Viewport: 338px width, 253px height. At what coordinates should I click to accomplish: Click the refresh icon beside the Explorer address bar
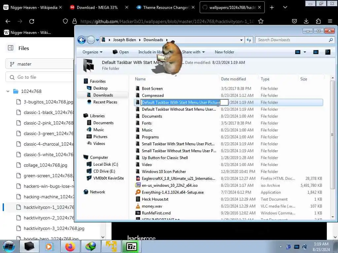point(249,40)
